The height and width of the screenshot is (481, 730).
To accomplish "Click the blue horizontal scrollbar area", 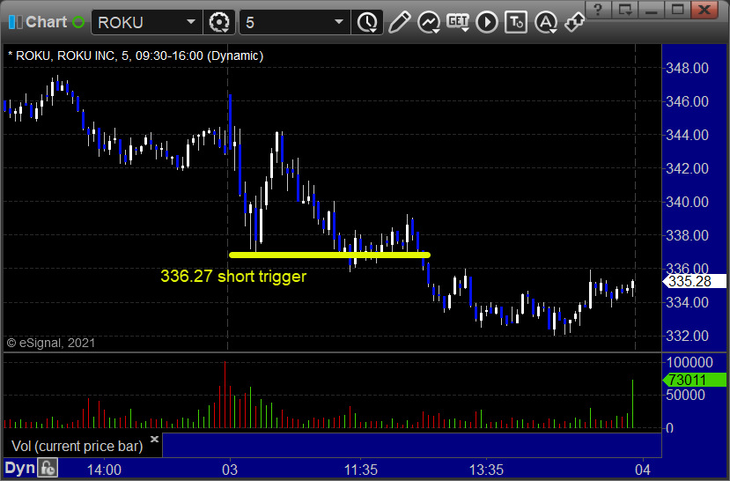I will pyautogui.click(x=411, y=445).
